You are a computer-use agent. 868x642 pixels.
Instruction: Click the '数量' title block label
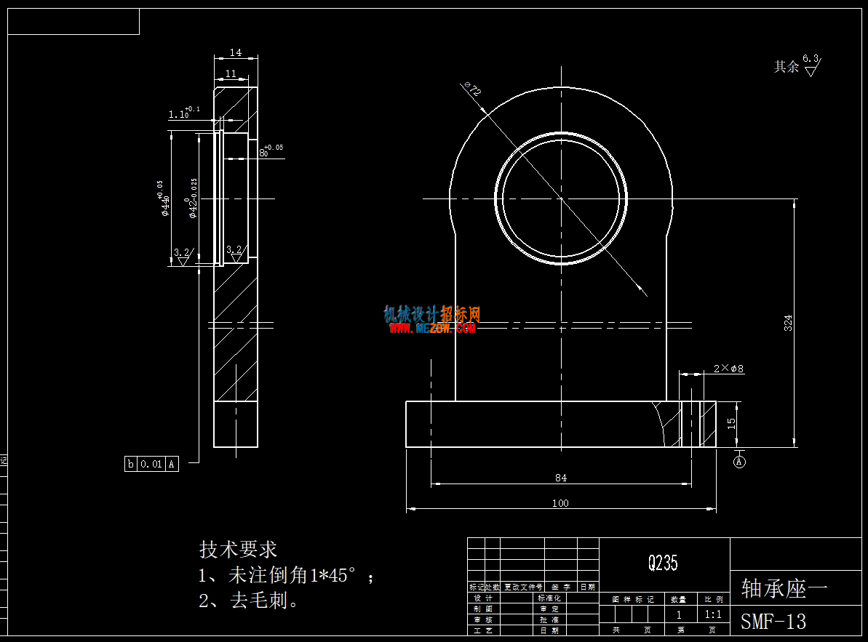click(x=679, y=599)
